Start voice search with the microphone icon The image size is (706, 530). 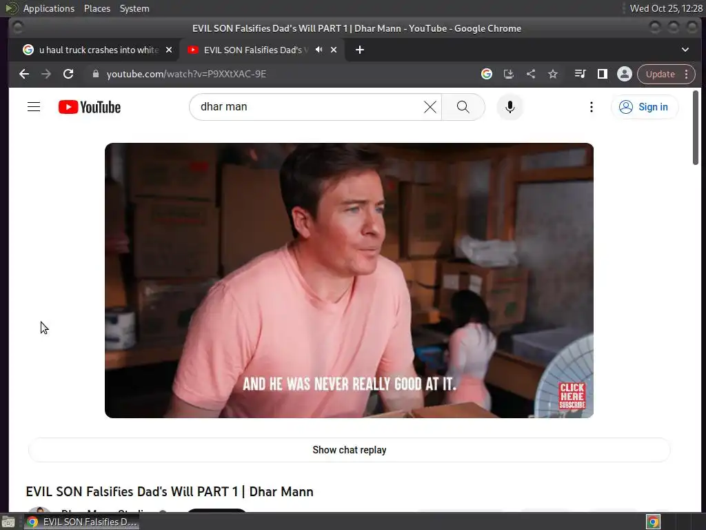point(510,107)
